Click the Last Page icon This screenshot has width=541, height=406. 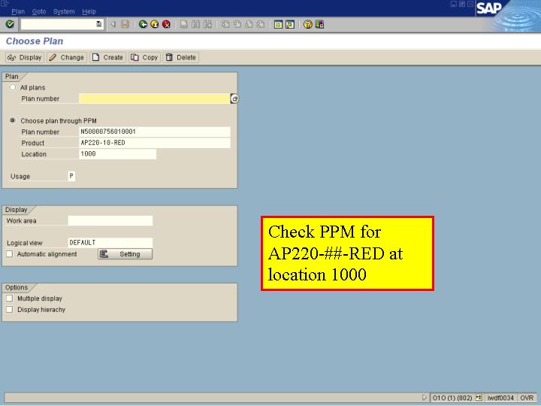point(261,24)
